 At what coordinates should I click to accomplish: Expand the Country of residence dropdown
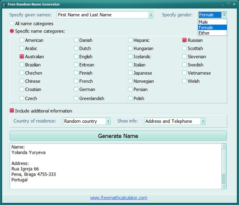pos(108,121)
